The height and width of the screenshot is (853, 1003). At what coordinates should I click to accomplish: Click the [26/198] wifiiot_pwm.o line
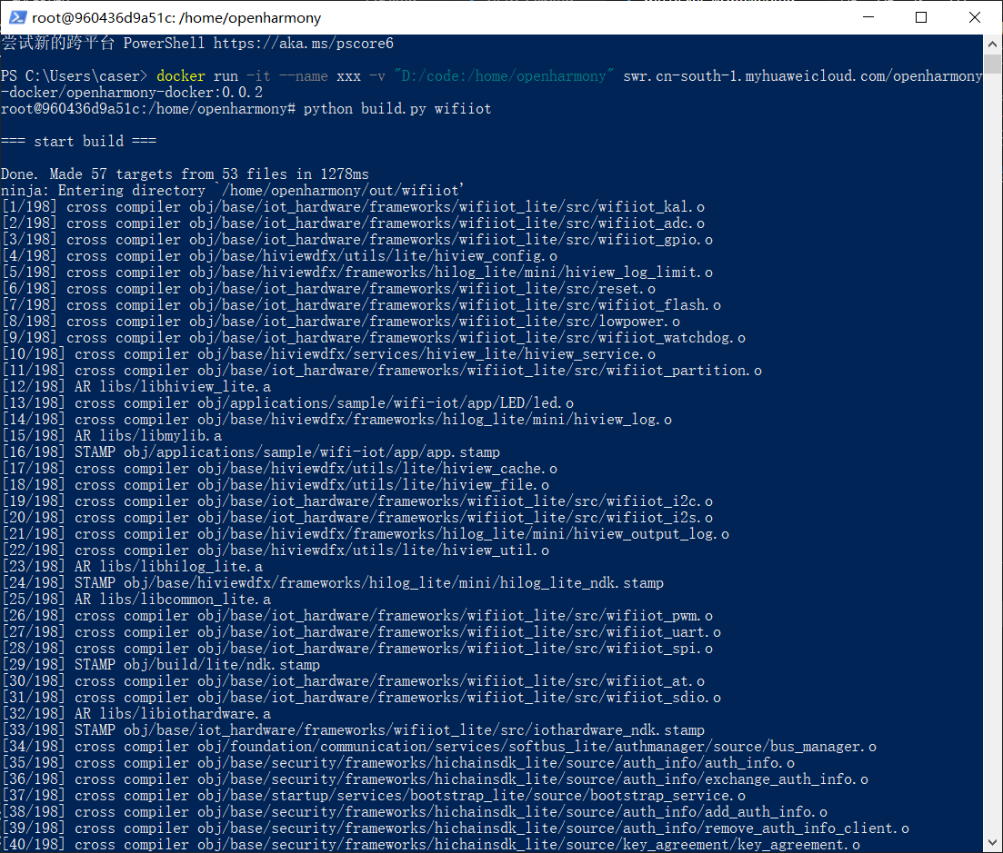pos(357,616)
